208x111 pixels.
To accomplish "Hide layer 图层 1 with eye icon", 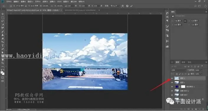I will (172, 82).
